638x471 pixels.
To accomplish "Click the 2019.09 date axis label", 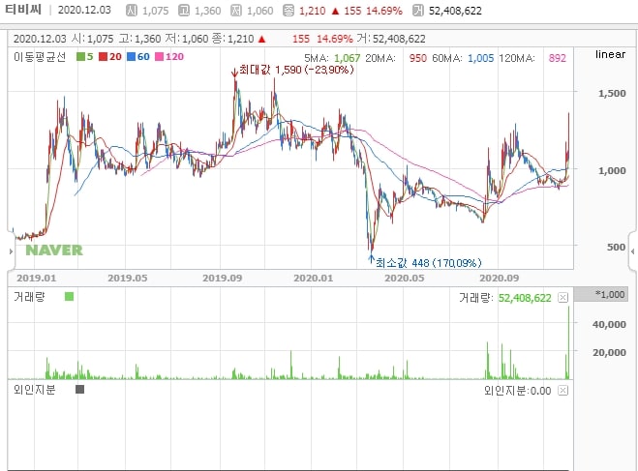I will pos(222,279).
